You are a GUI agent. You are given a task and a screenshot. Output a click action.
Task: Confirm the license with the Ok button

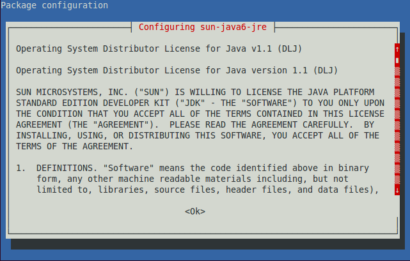click(x=195, y=211)
